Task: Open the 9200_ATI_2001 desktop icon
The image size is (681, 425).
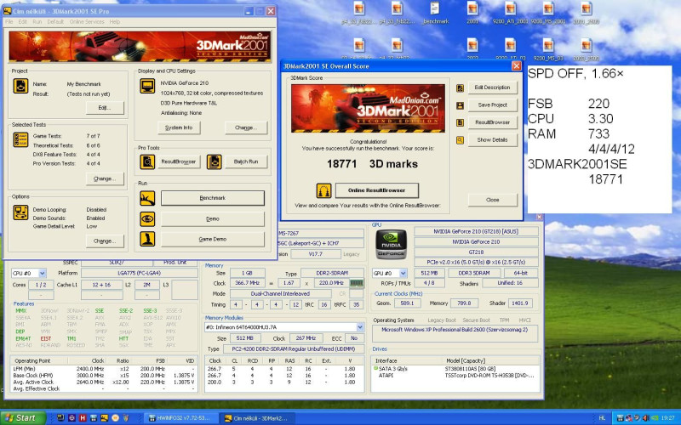Action: (510, 13)
